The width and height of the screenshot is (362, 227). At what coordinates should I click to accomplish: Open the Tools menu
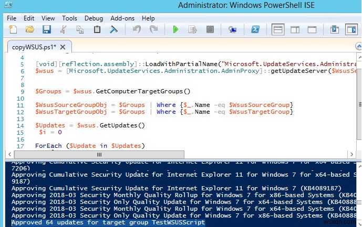pos(69,18)
